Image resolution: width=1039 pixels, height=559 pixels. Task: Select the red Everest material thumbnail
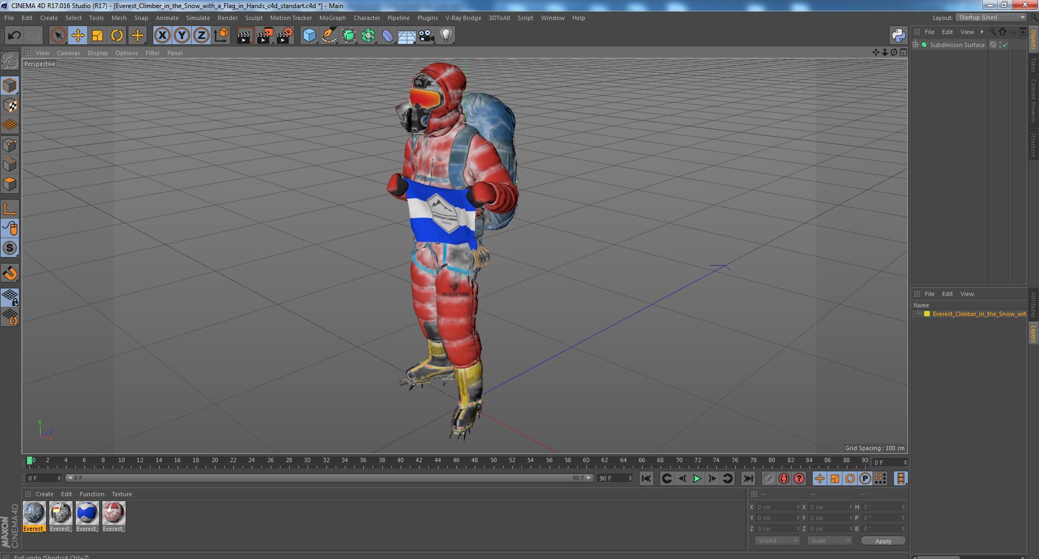tap(113, 516)
